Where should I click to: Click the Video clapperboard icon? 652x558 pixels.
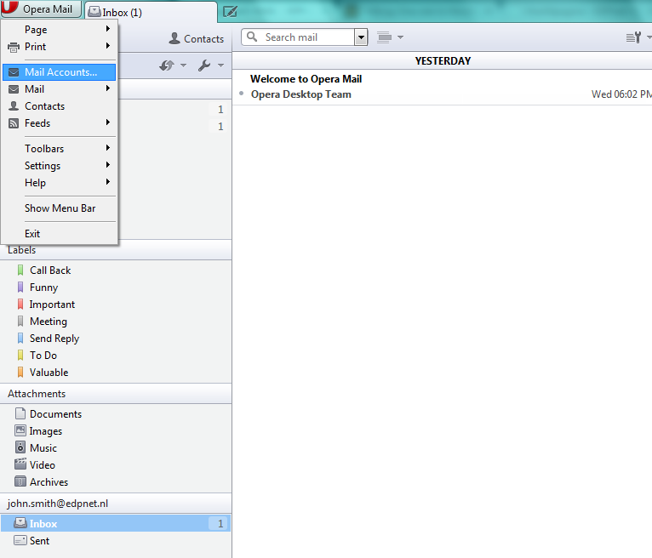coord(20,464)
